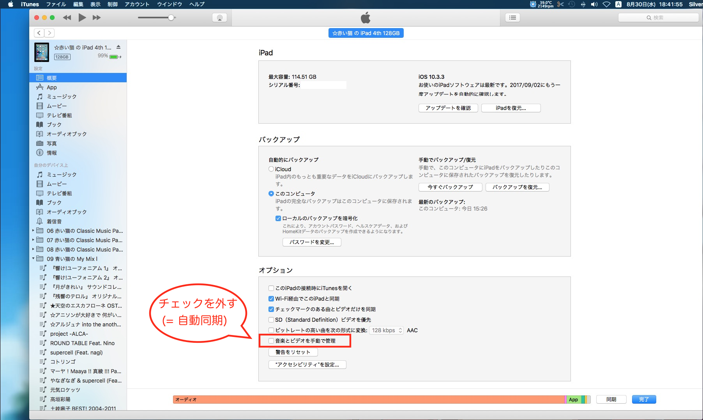Open the 制御 menu
This screenshot has width=703, height=420.
pyautogui.click(x=113, y=4)
